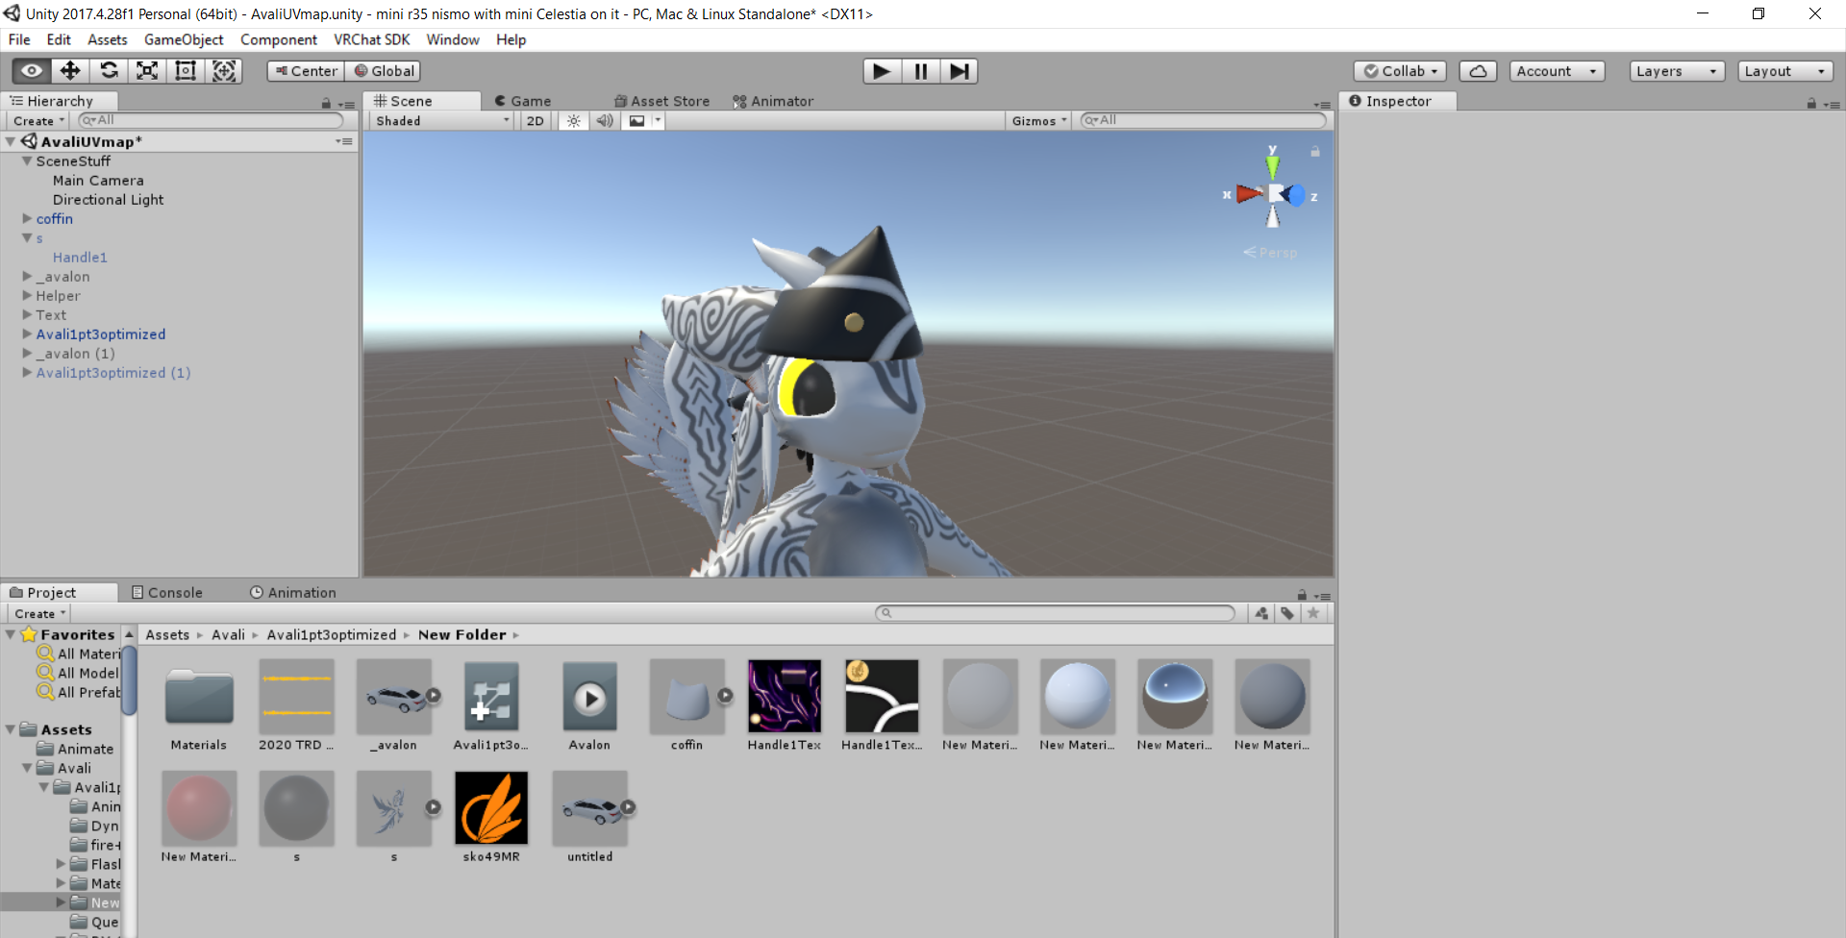1846x938 pixels.
Task: Switch to the Asset Store tab
Action: click(662, 101)
